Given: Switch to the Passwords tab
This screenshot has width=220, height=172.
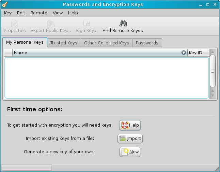Looking at the screenshot, I should pyautogui.click(x=147, y=43).
